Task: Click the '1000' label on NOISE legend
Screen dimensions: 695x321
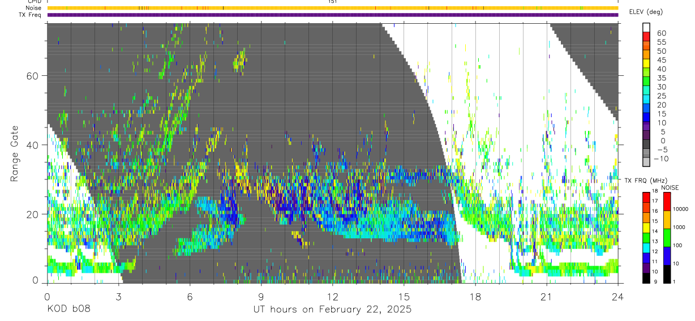Action: click(x=680, y=227)
